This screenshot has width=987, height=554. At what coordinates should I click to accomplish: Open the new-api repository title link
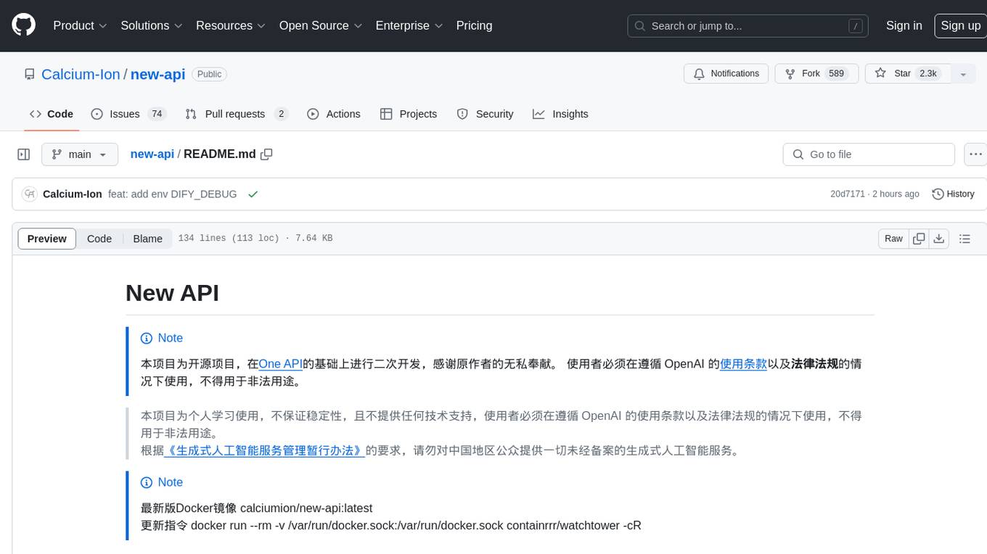coord(157,74)
